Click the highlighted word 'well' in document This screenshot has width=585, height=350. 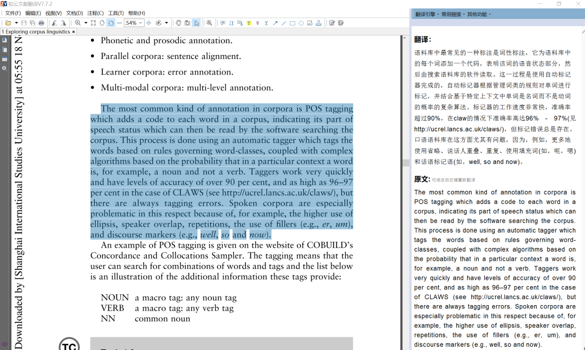(208, 235)
